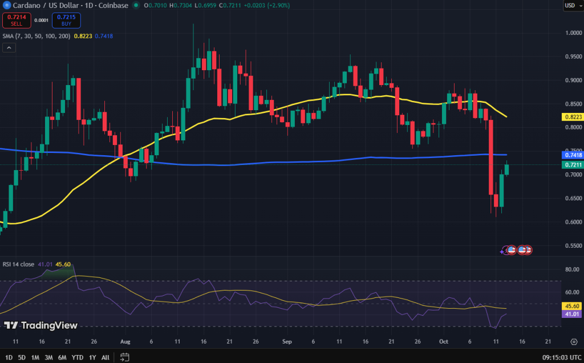Image resolution: width=584 pixels, height=363 pixels.
Task: Click the Cardano coin logo icon
Action: [6, 5]
